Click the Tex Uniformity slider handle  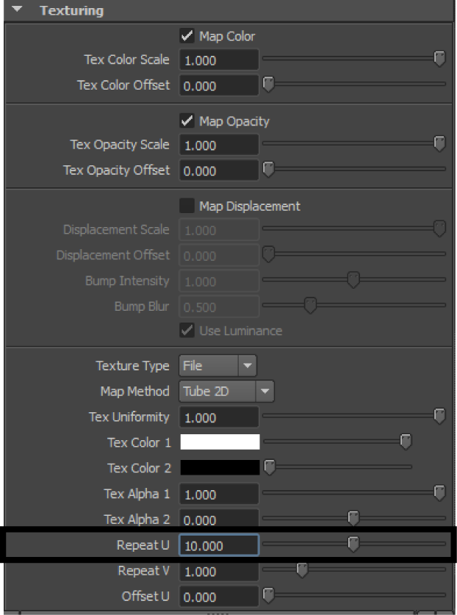pyautogui.click(x=440, y=416)
